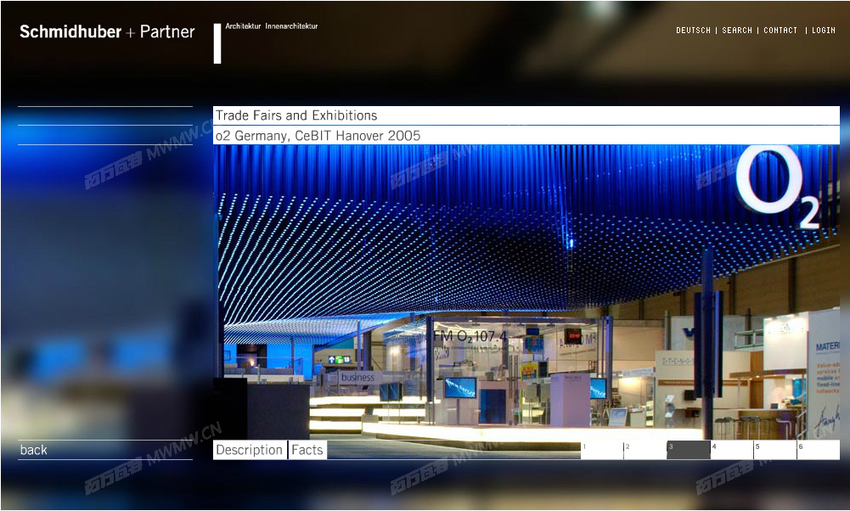
Task: Select image thumbnail number 4
Action: click(732, 450)
